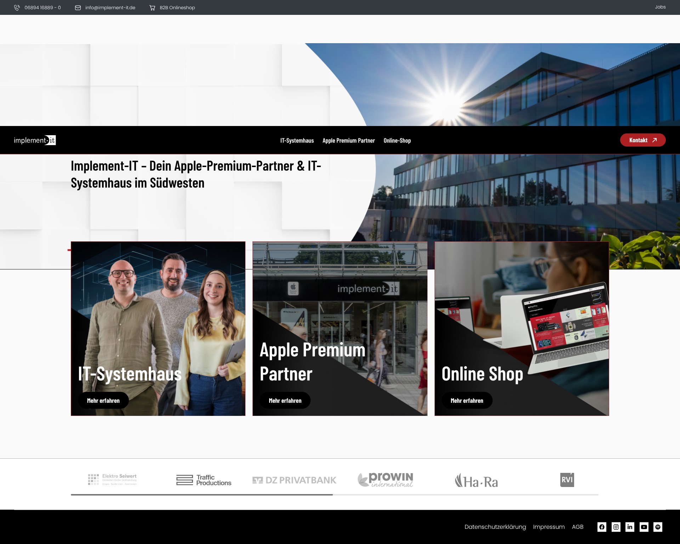Open the Facebook page icon
This screenshot has height=544, width=680.
click(x=602, y=527)
